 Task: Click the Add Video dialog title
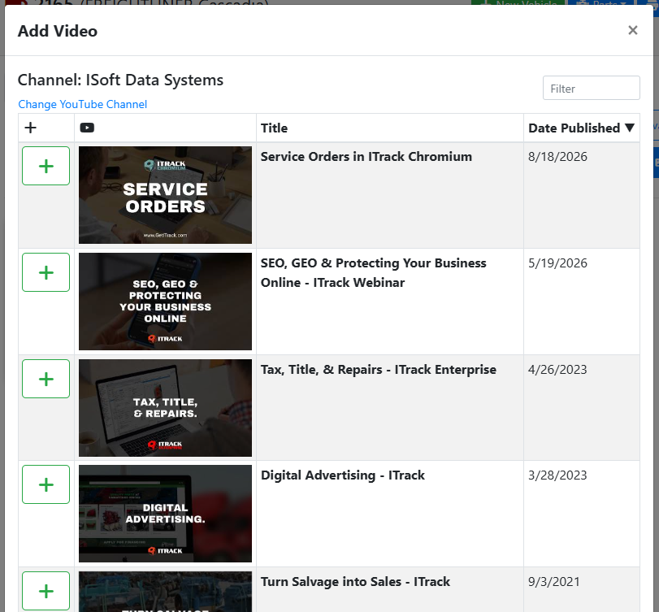(x=58, y=31)
